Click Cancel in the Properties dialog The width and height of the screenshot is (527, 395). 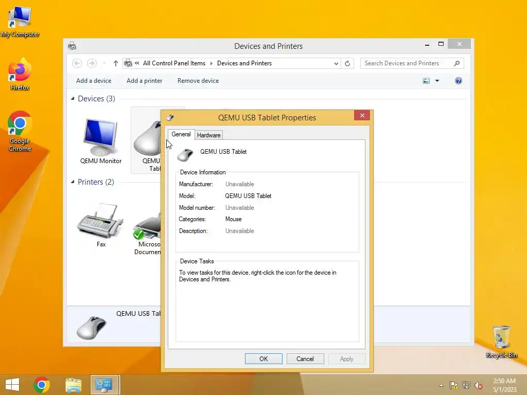pos(305,358)
